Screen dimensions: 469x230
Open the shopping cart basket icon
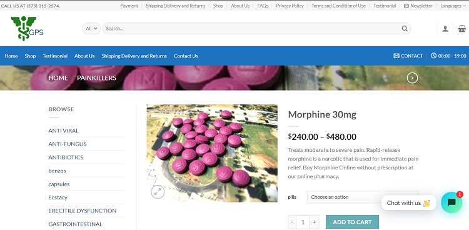(462, 28)
